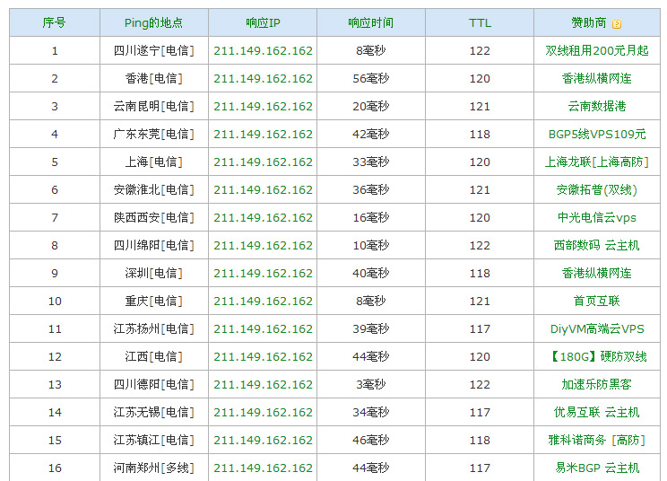667x481 pixels.
Task: Click the response IP in the 四川遂宁 row
Action: [x=263, y=51]
